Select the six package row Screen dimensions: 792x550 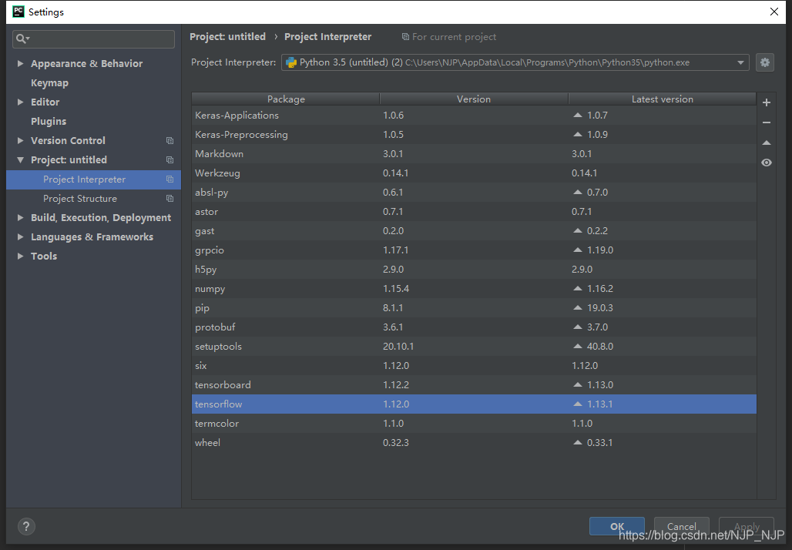[x=474, y=366]
